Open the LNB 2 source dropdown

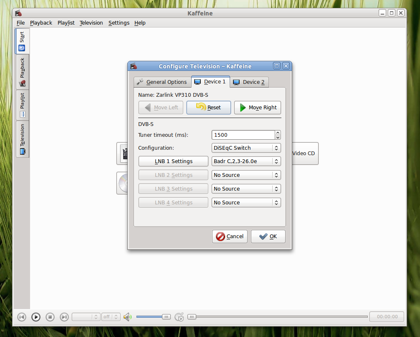[246, 175]
